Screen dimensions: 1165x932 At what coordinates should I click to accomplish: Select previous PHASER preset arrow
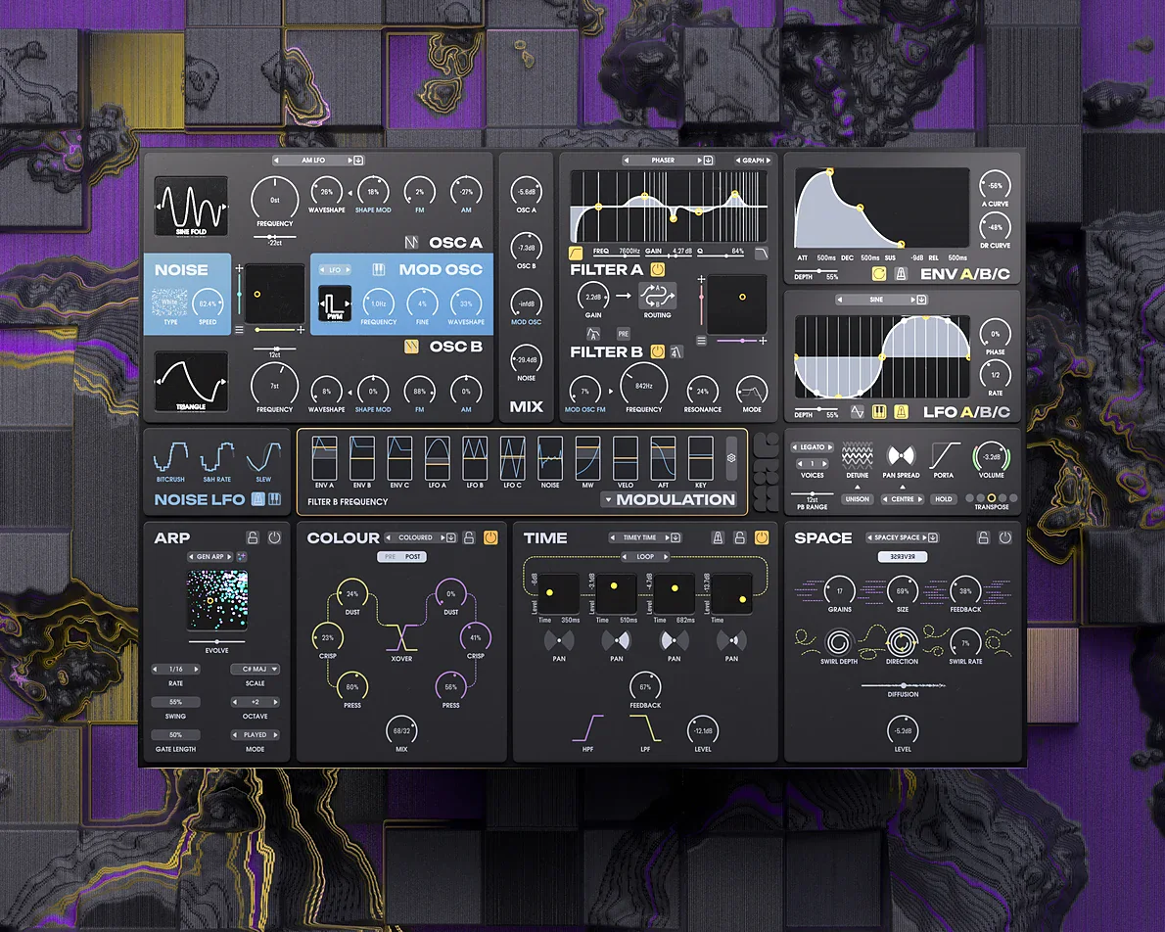pyautogui.click(x=627, y=160)
